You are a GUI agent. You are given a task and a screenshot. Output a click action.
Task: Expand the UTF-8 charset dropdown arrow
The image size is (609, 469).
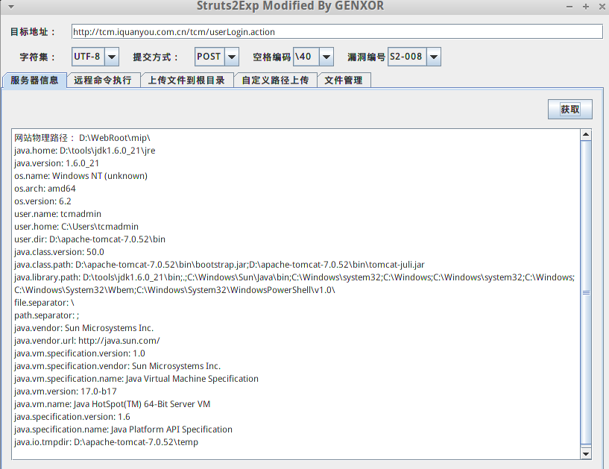pos(112,57)
